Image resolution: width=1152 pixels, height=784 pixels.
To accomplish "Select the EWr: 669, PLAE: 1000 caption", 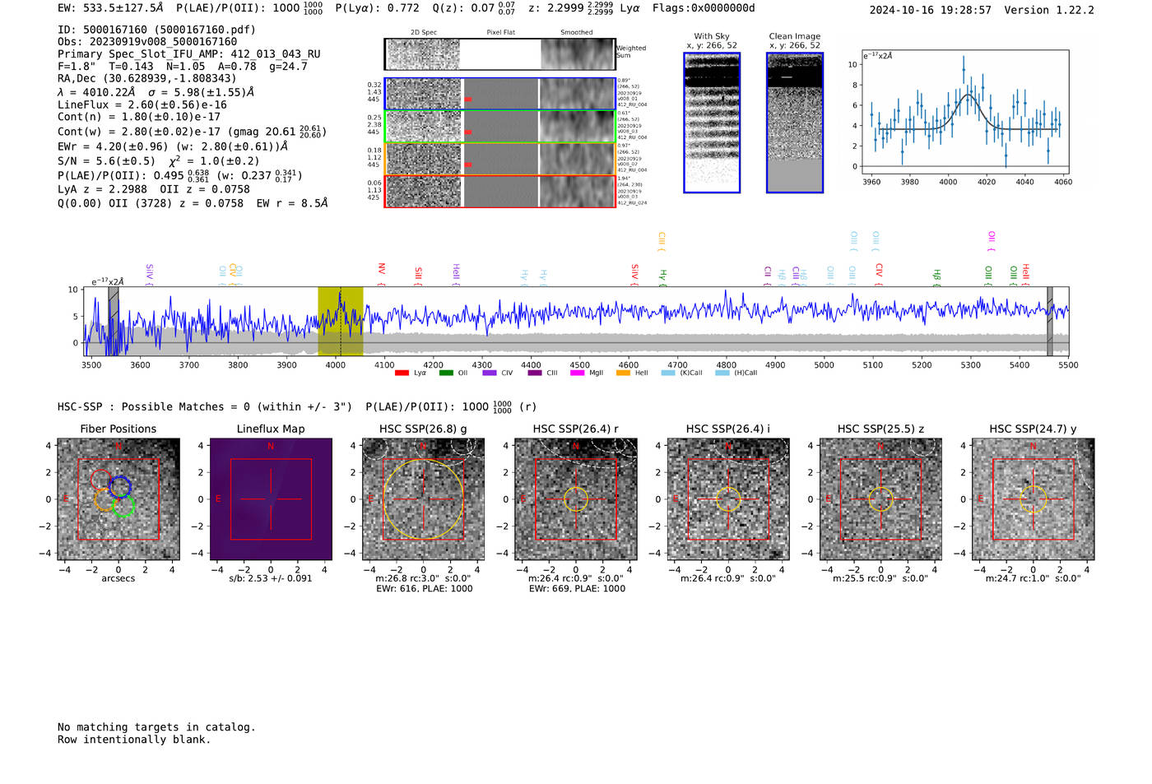I will (577, 588).
